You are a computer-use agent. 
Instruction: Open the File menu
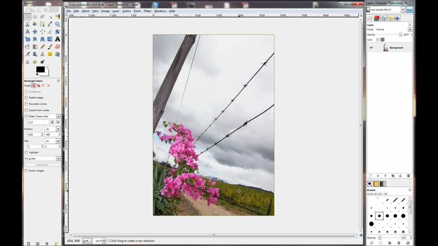(68, 11)
